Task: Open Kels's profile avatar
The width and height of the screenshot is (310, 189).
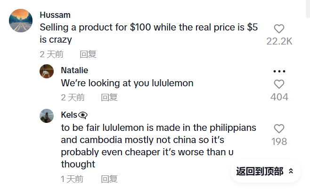Action: click(47, 116)
